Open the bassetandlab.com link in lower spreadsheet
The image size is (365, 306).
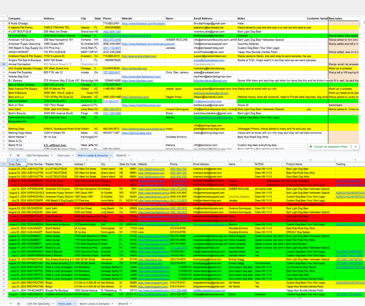pyautogui.click(x=151, y=248)
